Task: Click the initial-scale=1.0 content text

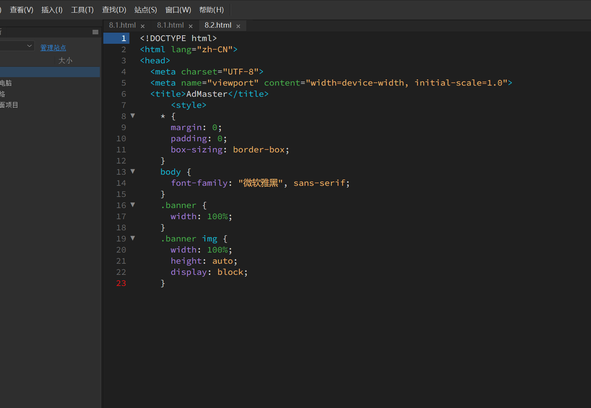Action: click(x=459, y=83)
